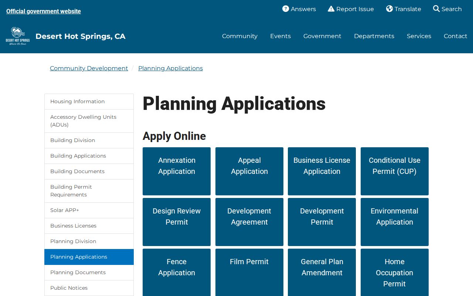The image size is (473, 296).
Task: Open the Services menu
Action: (x=419, y=36)
